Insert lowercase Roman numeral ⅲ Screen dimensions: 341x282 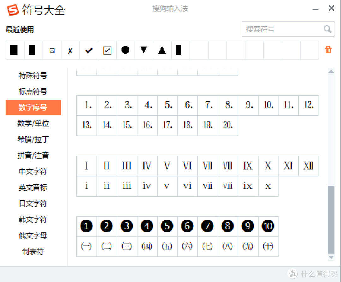[127, 186]
